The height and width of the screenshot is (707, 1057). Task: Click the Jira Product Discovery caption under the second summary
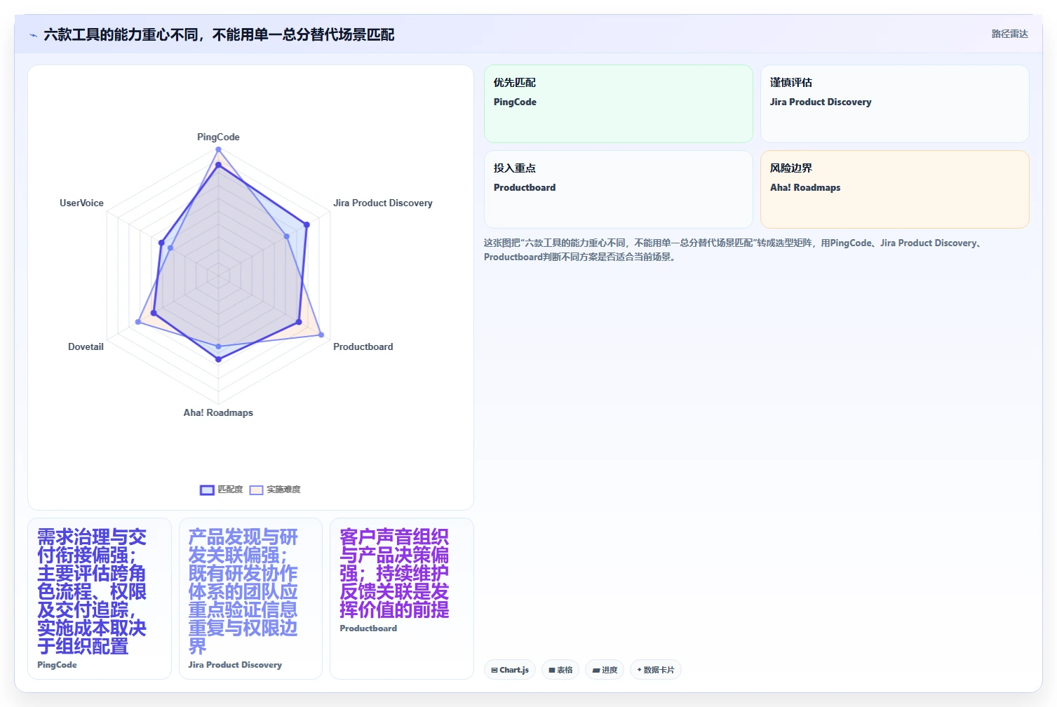tap(235, 665)
